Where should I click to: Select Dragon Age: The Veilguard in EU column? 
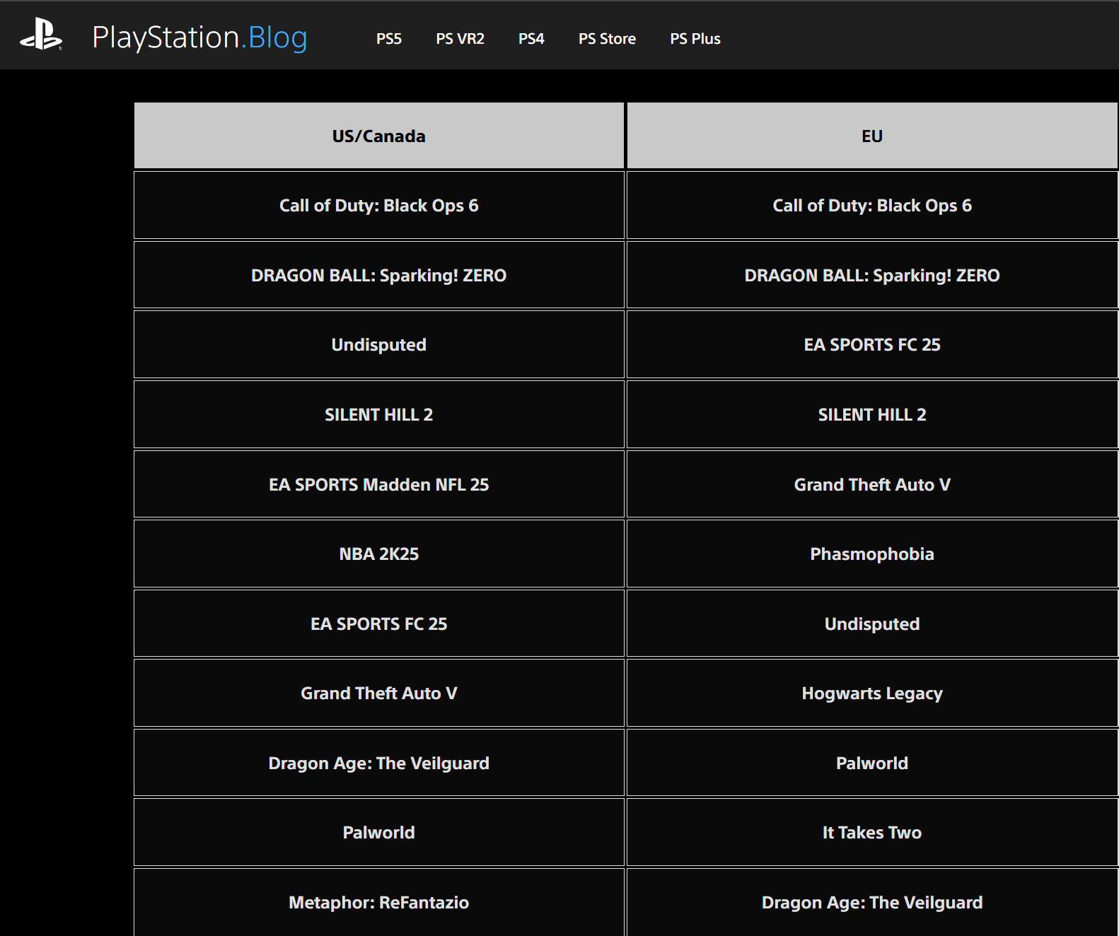click(872, 902)
